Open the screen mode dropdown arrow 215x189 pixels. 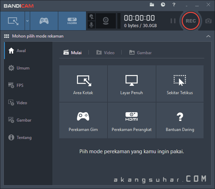[27, 21]
